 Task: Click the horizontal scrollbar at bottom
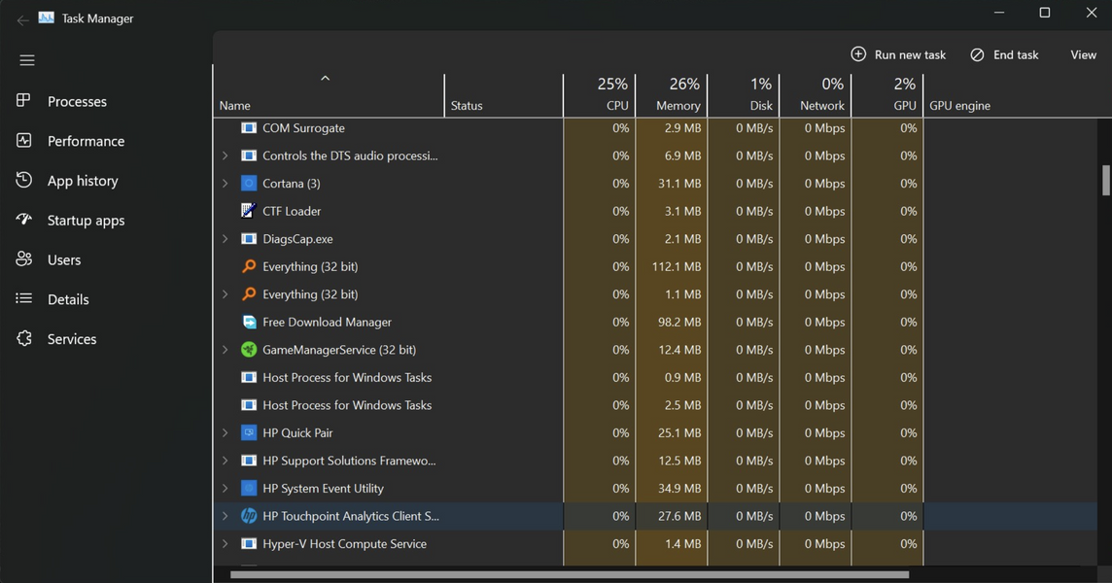[x=569, y=574]
